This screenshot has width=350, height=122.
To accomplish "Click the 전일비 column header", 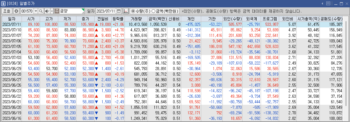I will tap(103, 19).
